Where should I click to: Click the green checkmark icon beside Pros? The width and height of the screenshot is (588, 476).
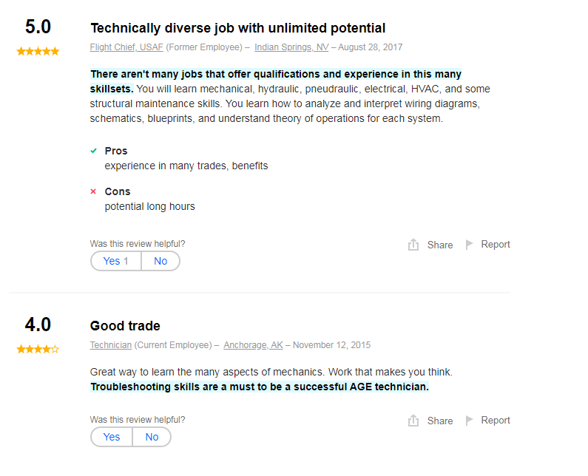(94, 151)
